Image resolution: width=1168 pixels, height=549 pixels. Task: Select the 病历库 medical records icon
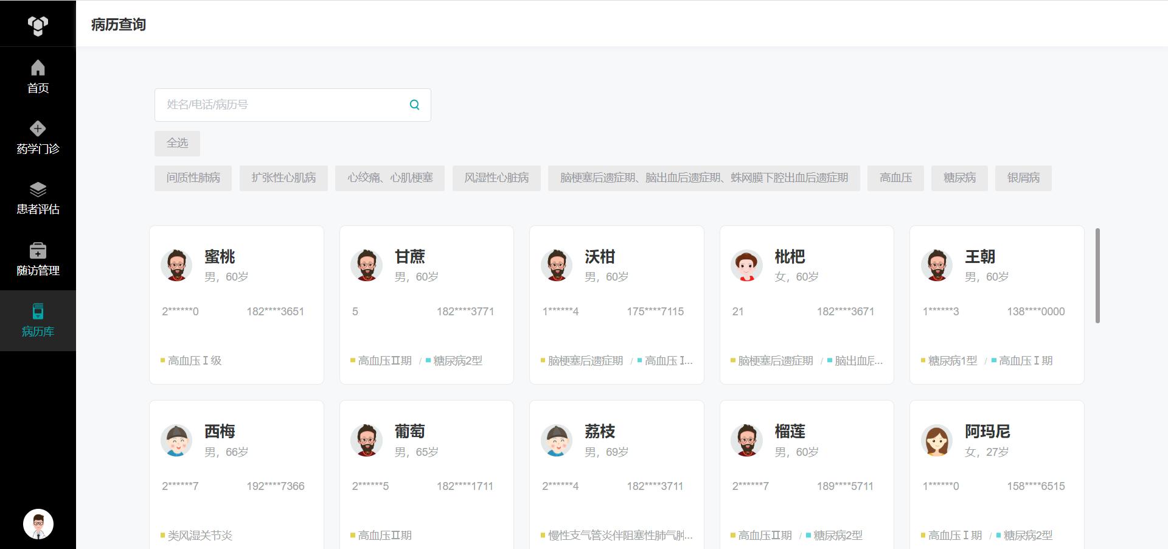pos(38,312)
